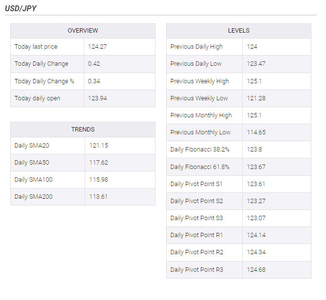Click the Daily SMA20 value 121.15
Viewport: 326px width, 300px height.
coord(98,146)
